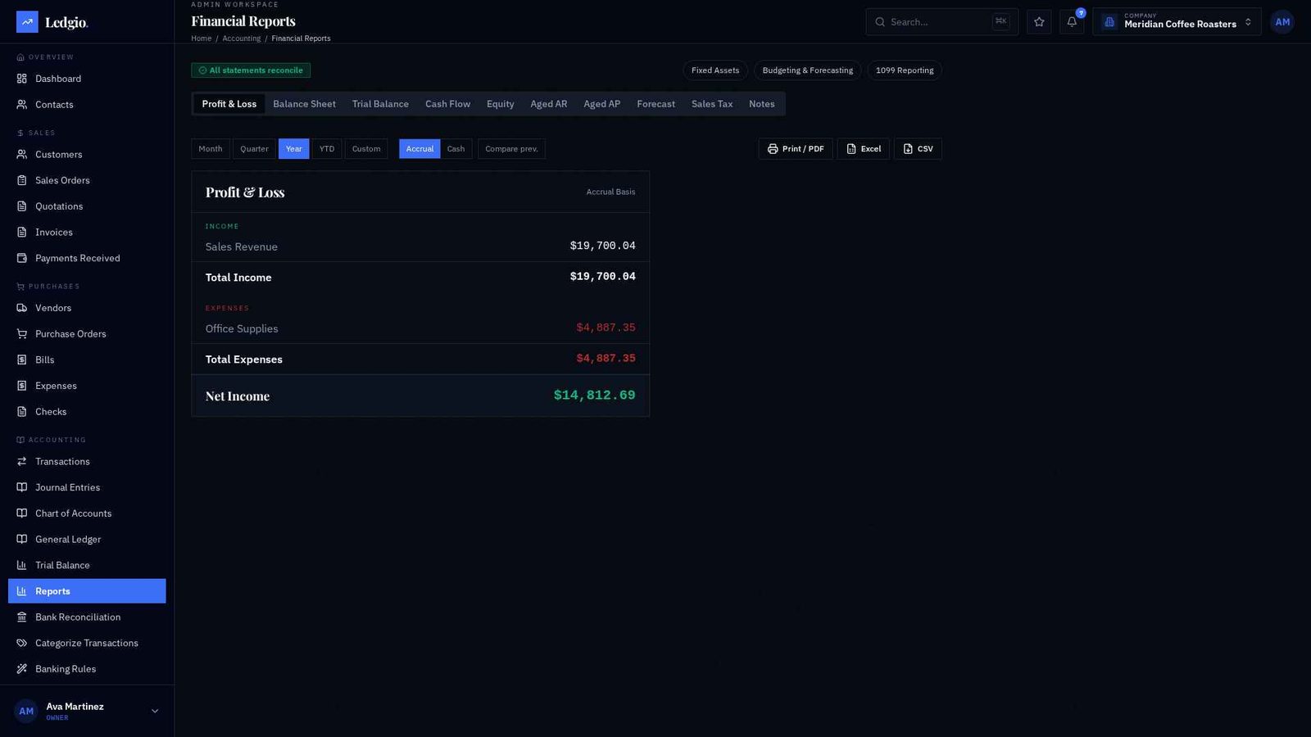Click the Categorize Transactions tag icon
Screen dimensions: 1311x737
pyautogui.click(x=22, y=643)
